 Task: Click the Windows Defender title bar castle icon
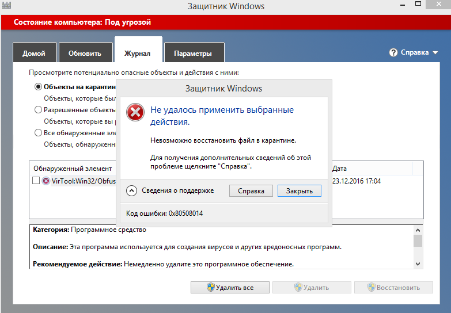point(6,5)
